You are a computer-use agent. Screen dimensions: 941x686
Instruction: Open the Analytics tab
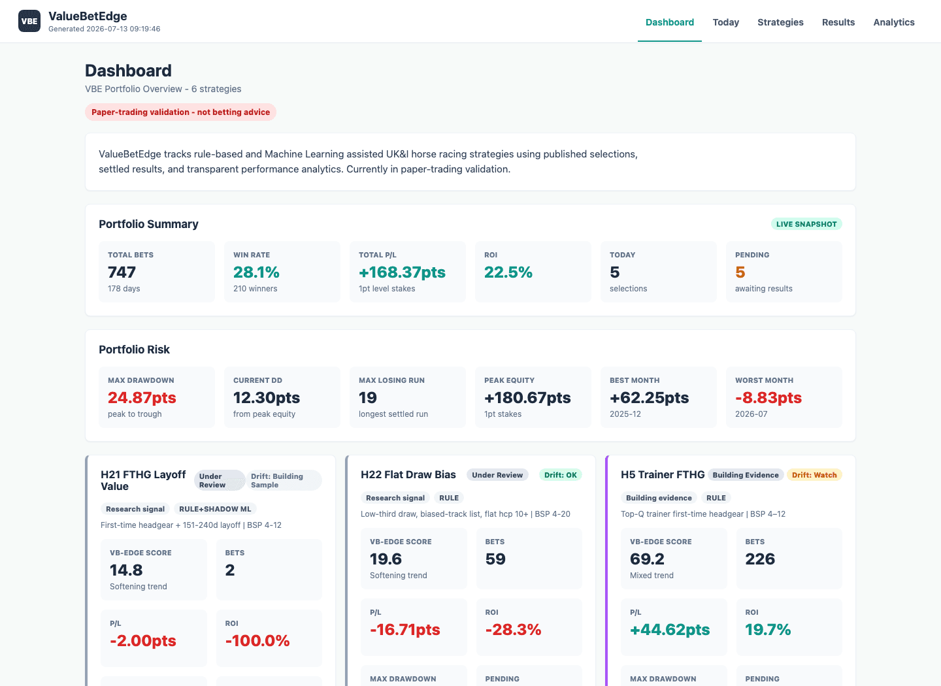pyautogui.click(x=894, y=22)
